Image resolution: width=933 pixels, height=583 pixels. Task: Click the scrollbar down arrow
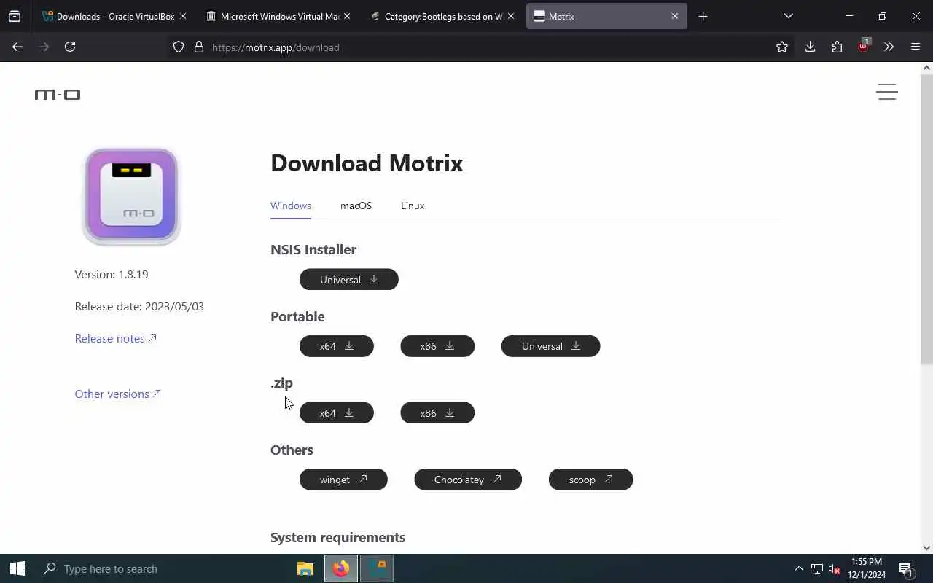(926, 548)
